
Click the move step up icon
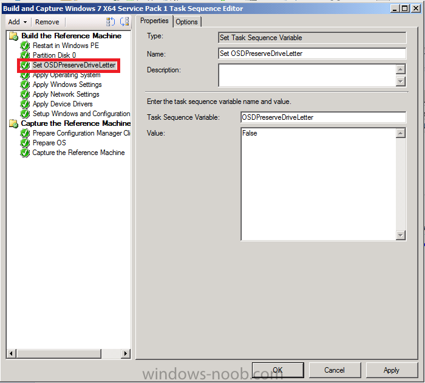[110, 22]
